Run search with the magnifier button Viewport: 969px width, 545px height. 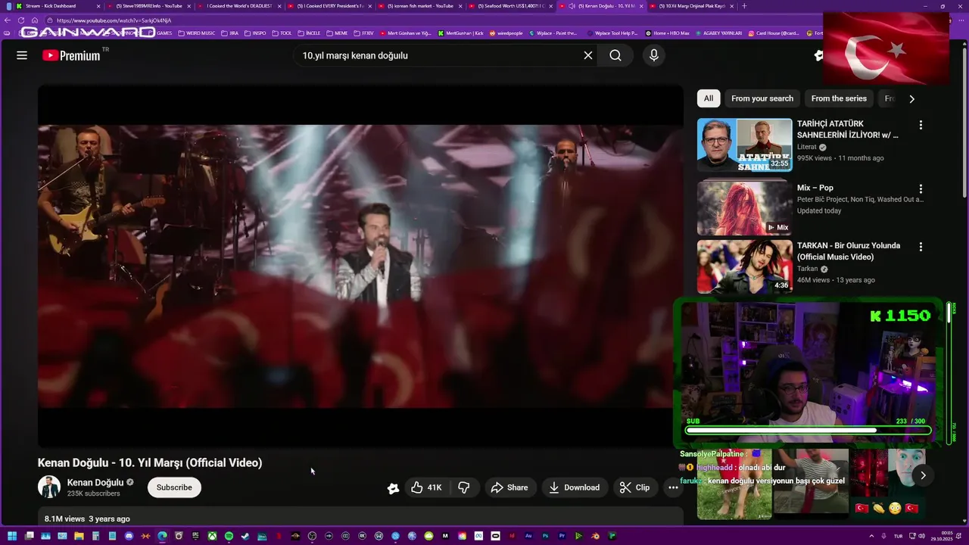(x=615, y=55)
